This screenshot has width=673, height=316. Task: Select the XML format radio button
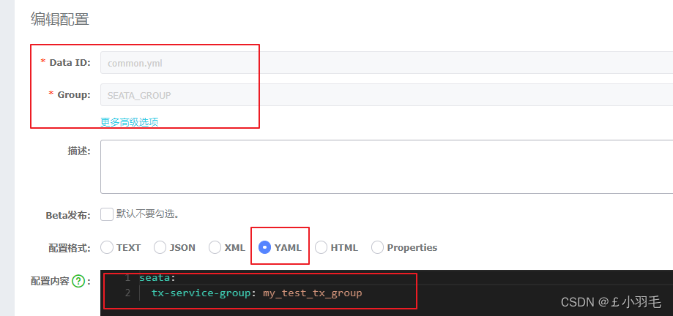tap(215, 247)
